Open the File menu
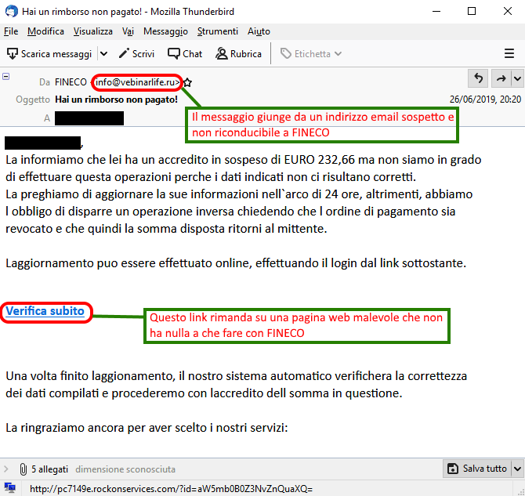This screenshot has width=525, height=496. [11, 31]
